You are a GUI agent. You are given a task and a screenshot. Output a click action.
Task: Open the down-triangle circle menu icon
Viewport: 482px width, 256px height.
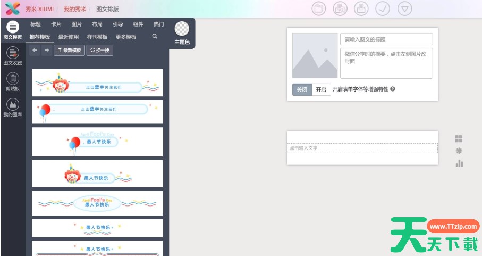tap(405, 9)
